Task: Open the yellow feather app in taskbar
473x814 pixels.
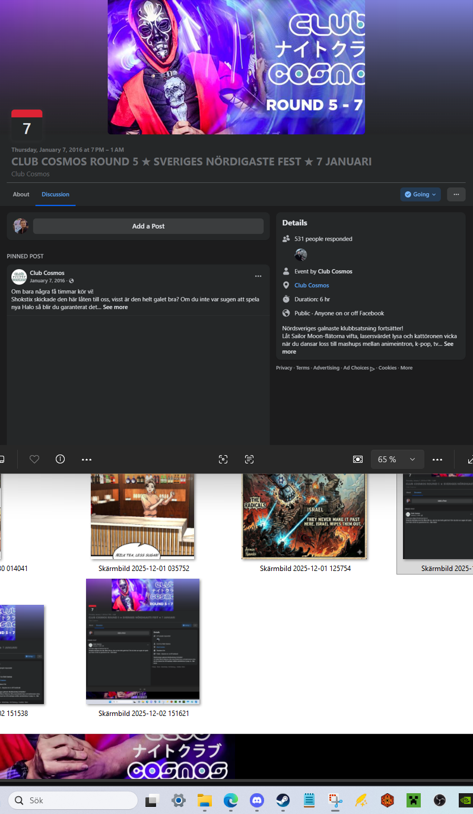Action: (x=361, y=800)
